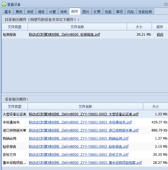Viewport: 168px width, 170px height.
Task: Open the 图片 tab
Action: [86, 11]
